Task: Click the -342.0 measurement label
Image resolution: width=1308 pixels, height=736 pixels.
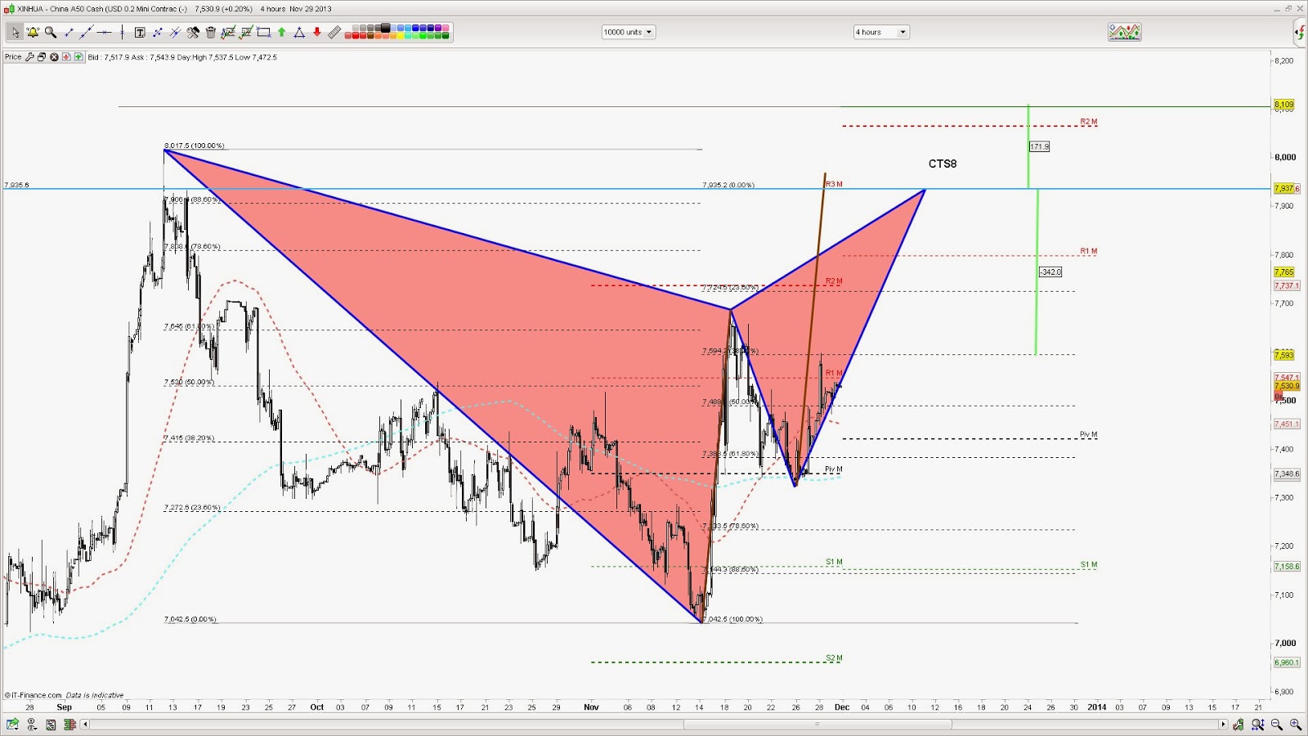Action: point(1050,272)
